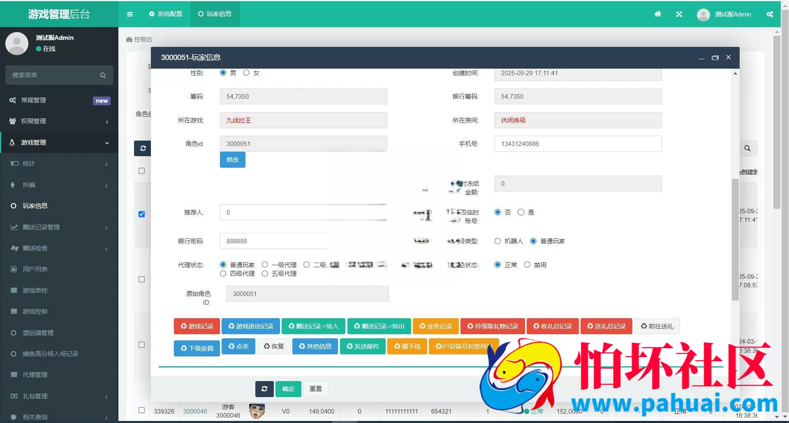The width and height of the screenshot is (789, 423).
Task: Click the 银行密码 input field
Action: (x=303, y=241)
